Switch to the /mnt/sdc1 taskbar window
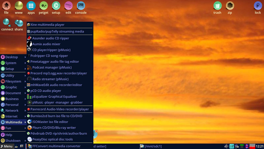Viewport: 264px width, 149px height. pos(151,146)
